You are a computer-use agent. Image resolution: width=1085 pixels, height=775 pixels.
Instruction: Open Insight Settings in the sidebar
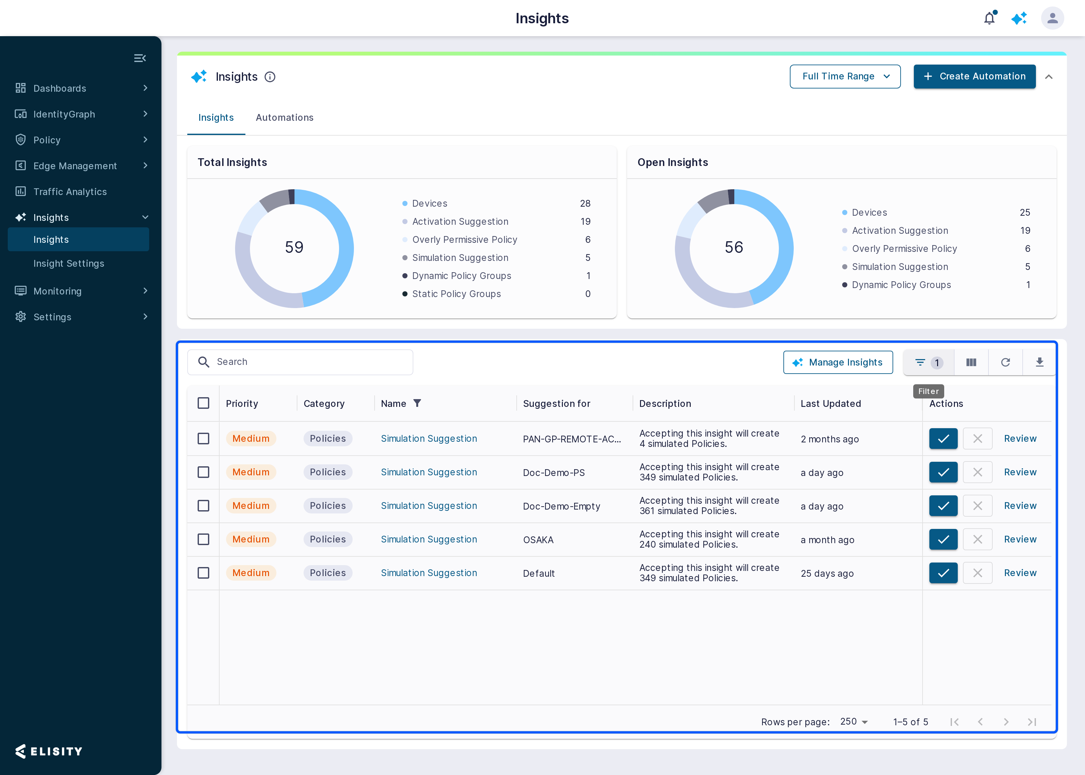[x=69, y=263]
